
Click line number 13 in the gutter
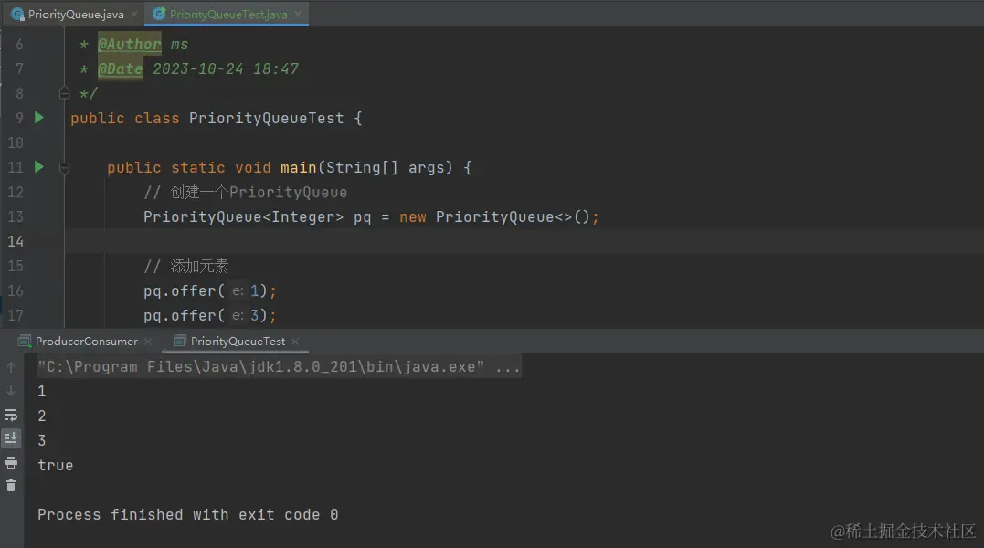[x=16, y=217]
